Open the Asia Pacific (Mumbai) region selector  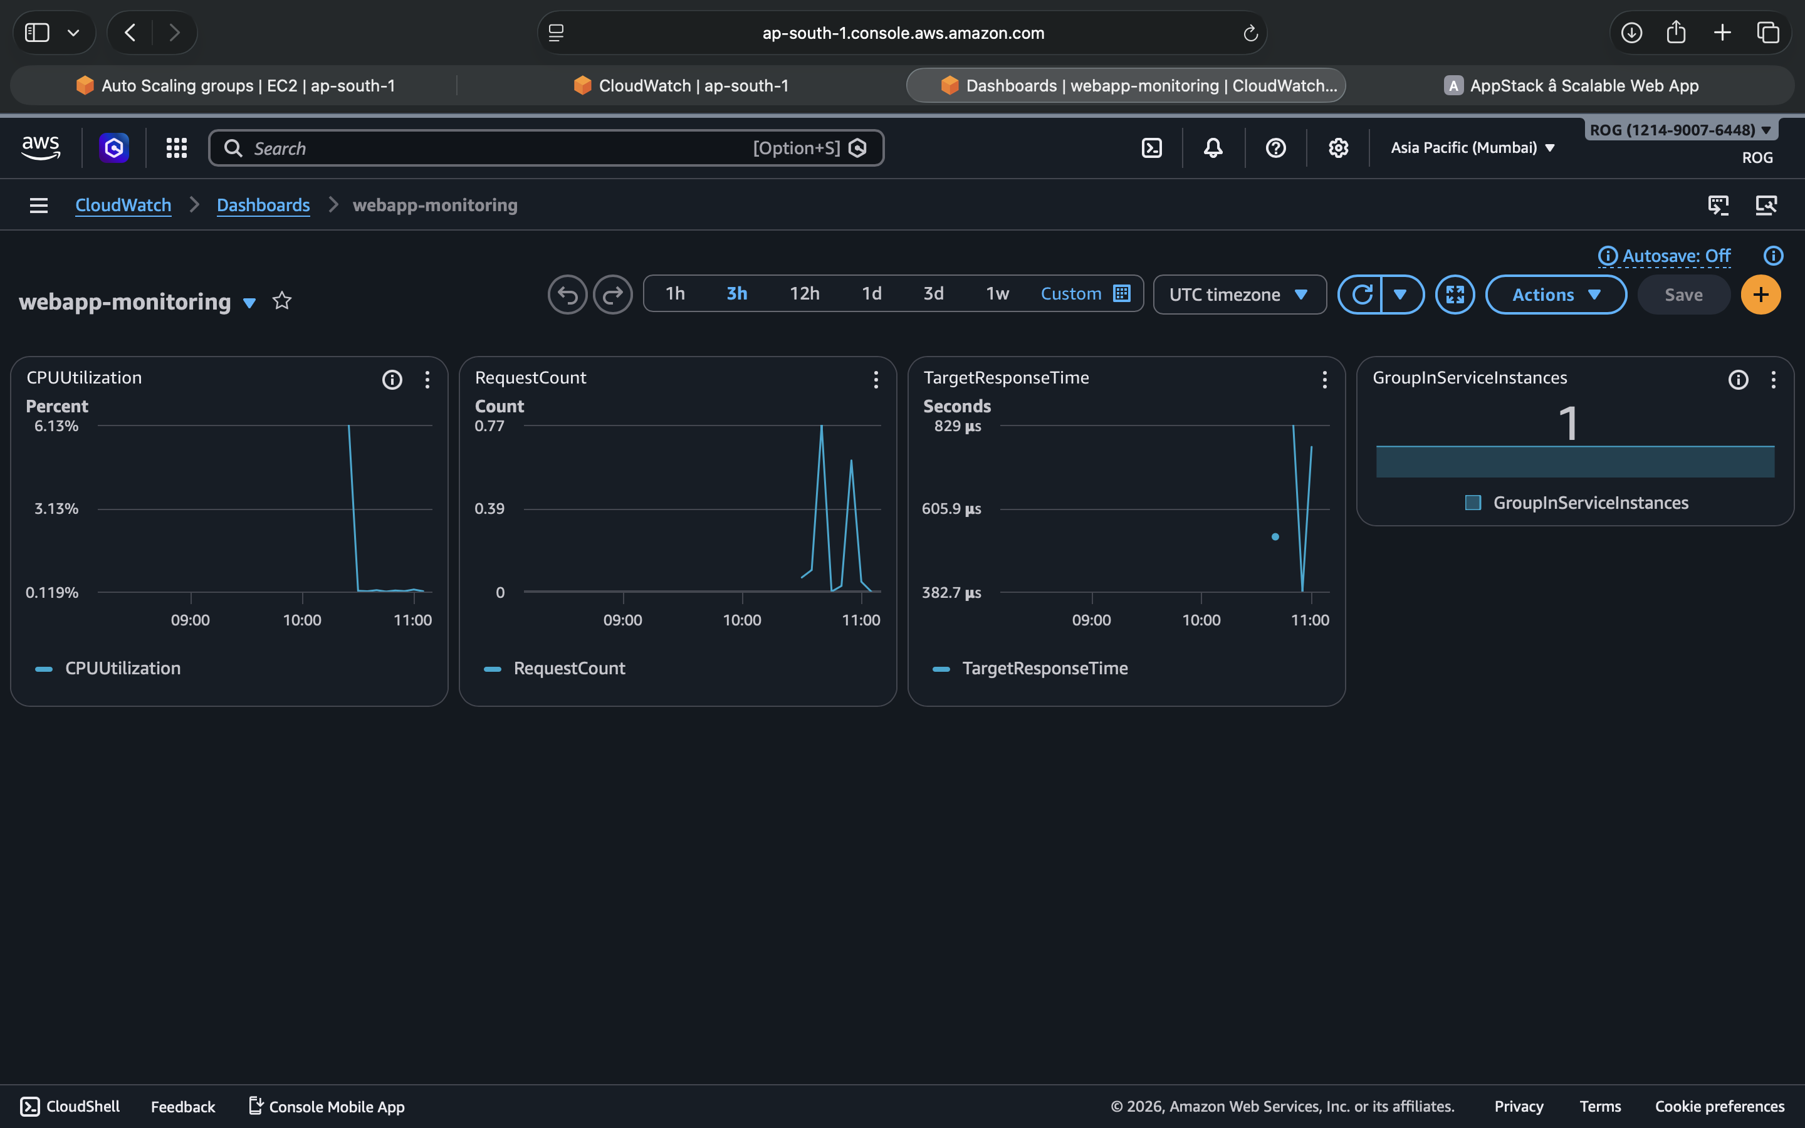(x=1471, y=147)
